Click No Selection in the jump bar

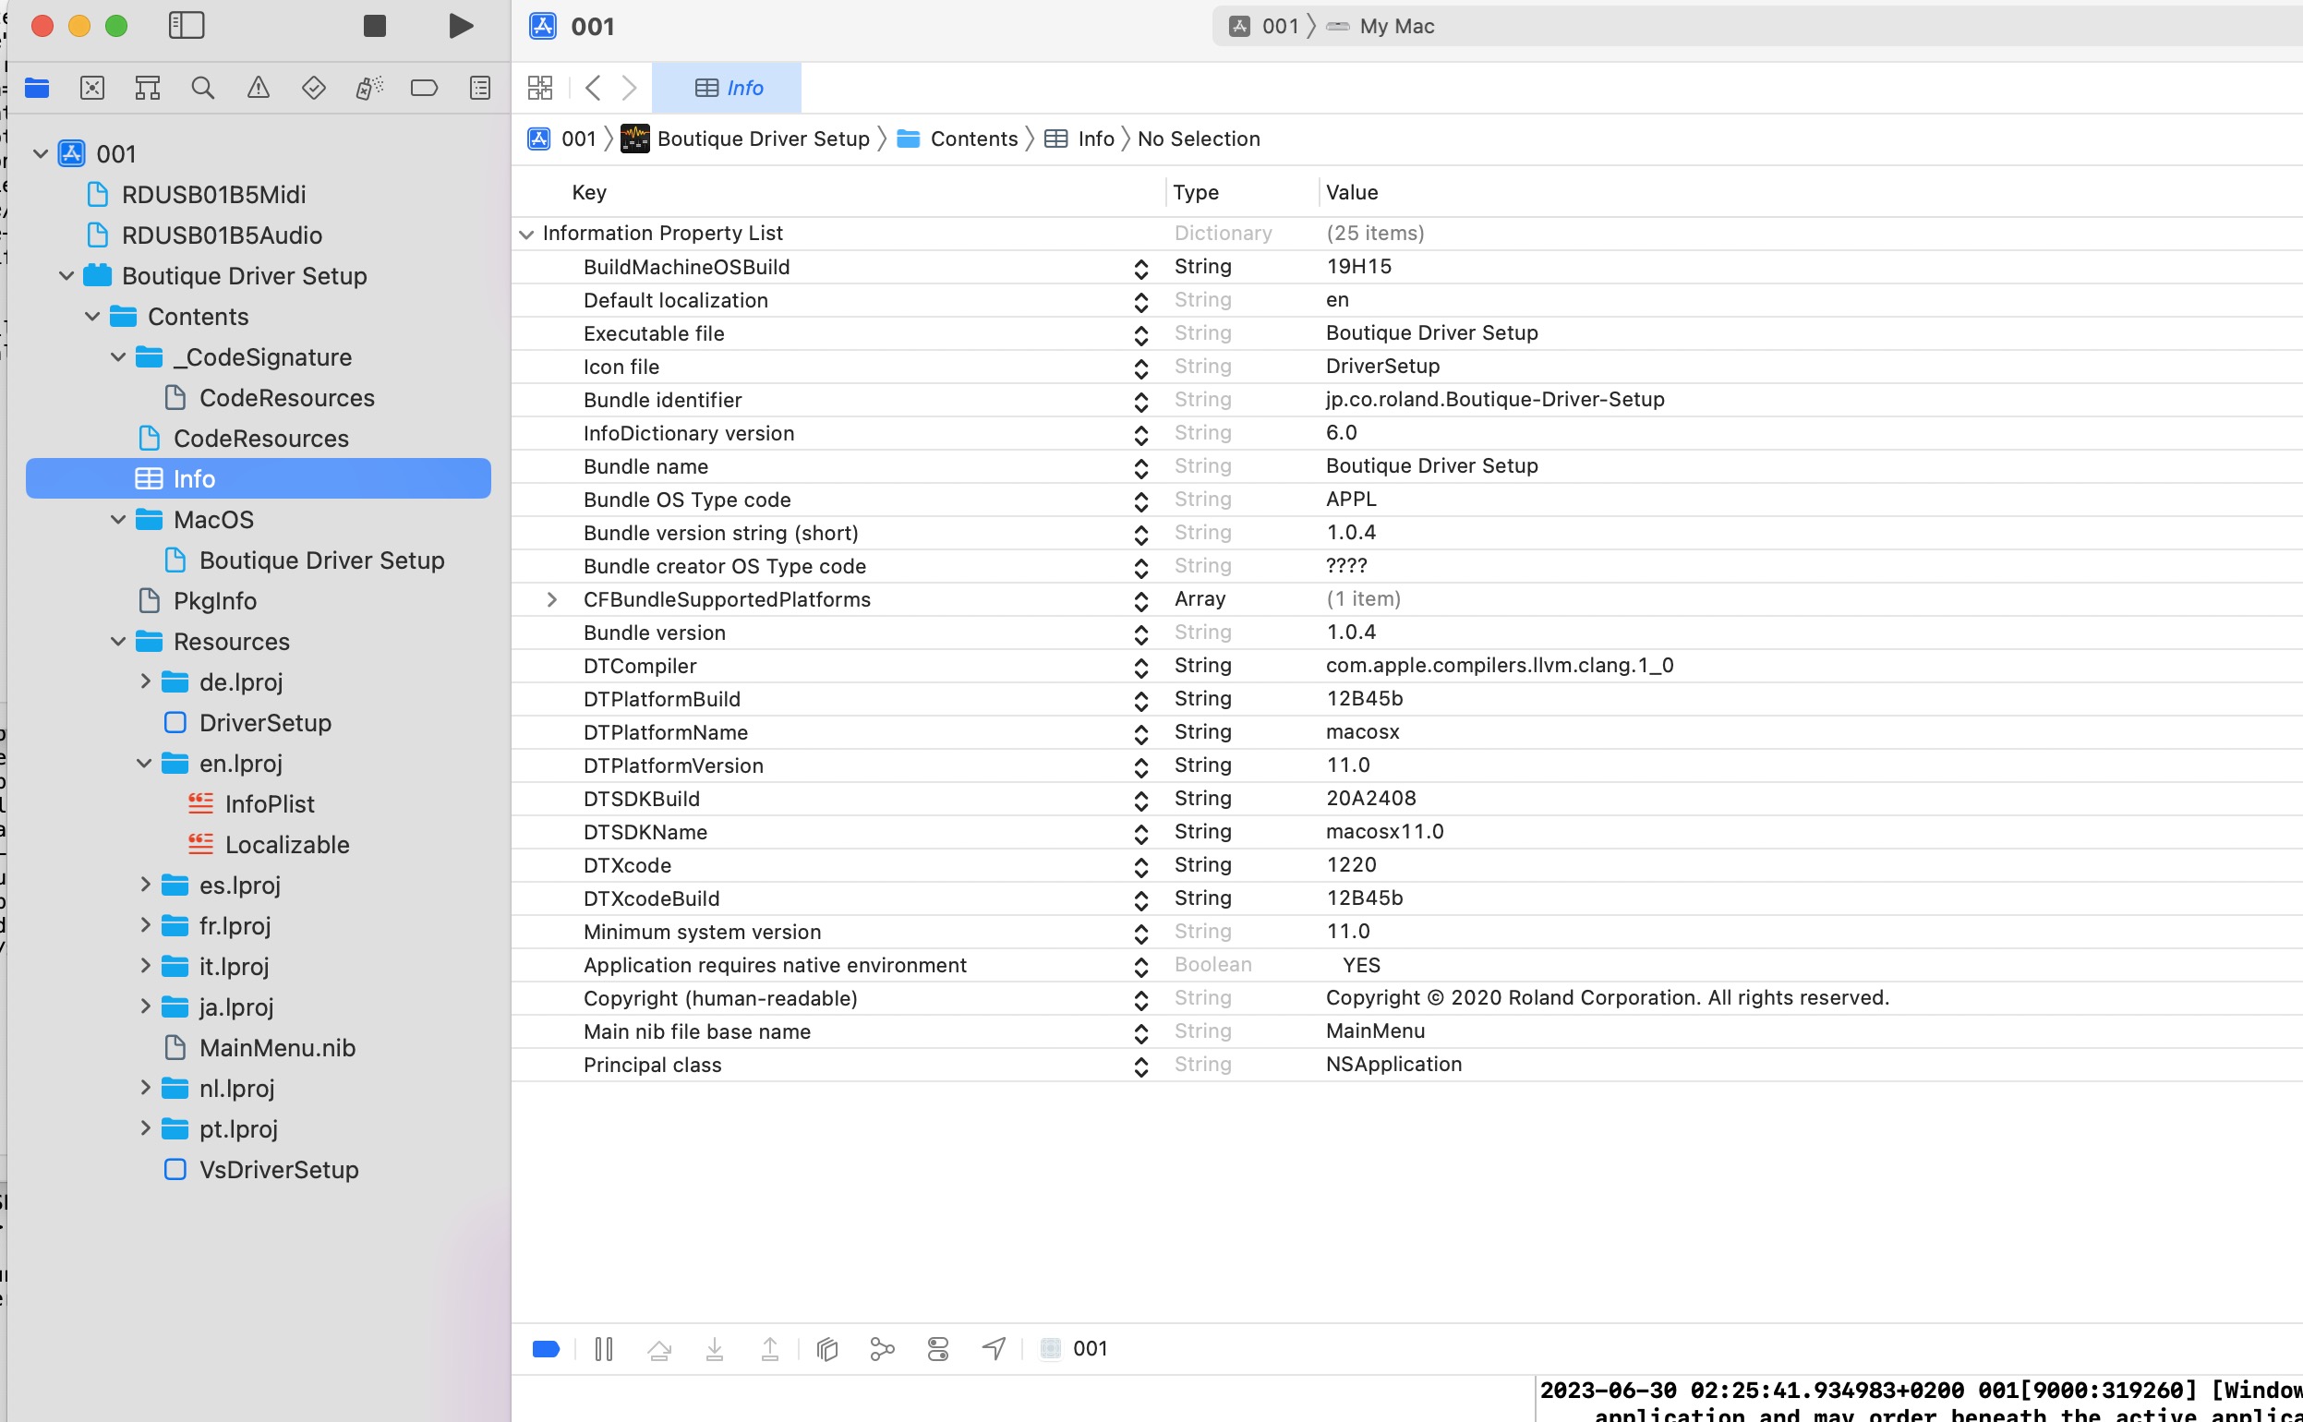[x=1198, y=139]
